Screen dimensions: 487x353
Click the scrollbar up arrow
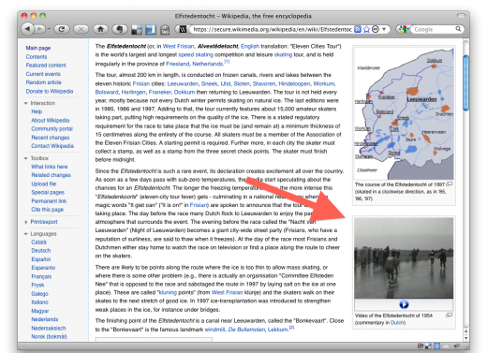[x=465, y=331]
